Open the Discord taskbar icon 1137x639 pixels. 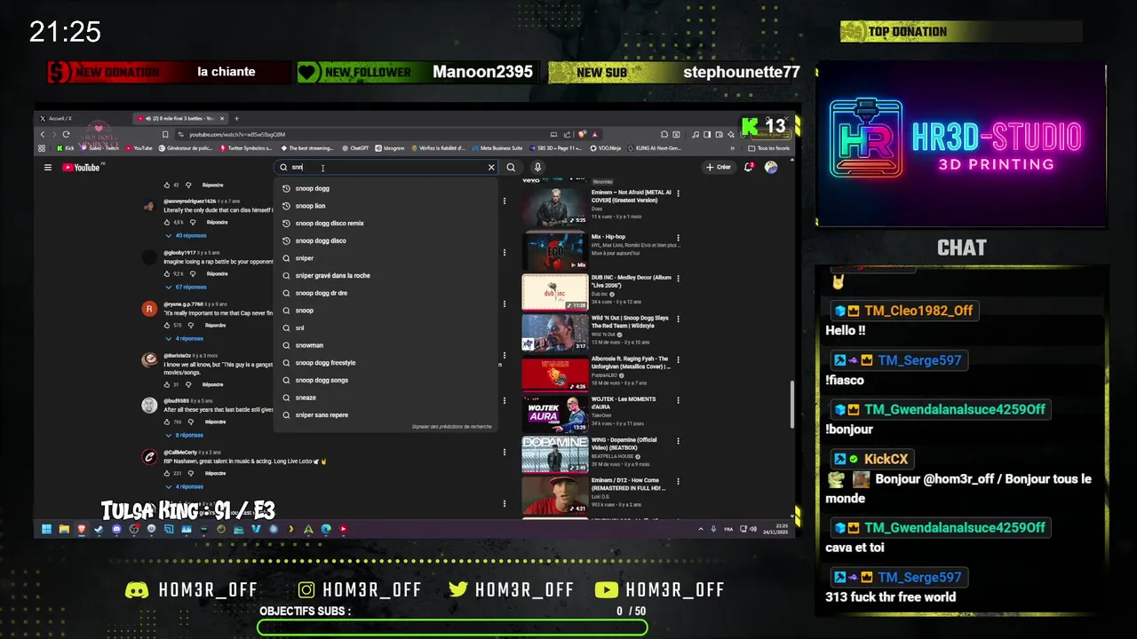coord(116,529)
